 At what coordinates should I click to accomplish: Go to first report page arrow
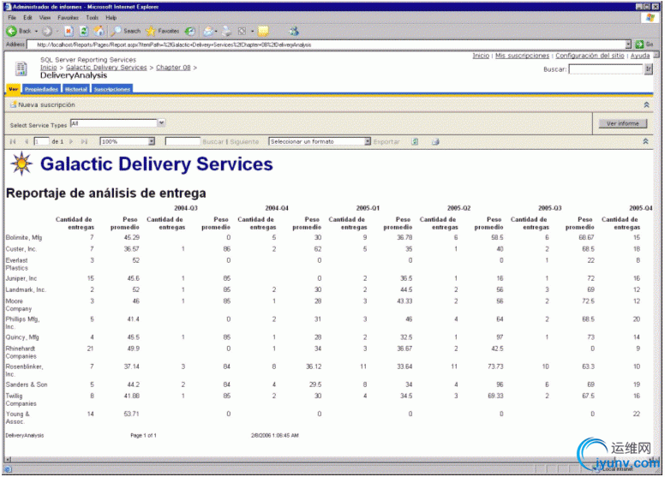[x=13, y=141]
